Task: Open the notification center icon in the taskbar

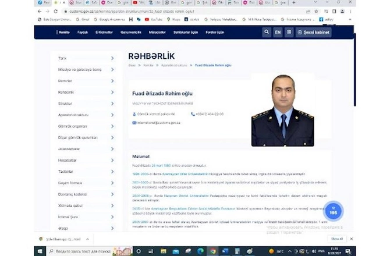Action: [x=348, y=251]
